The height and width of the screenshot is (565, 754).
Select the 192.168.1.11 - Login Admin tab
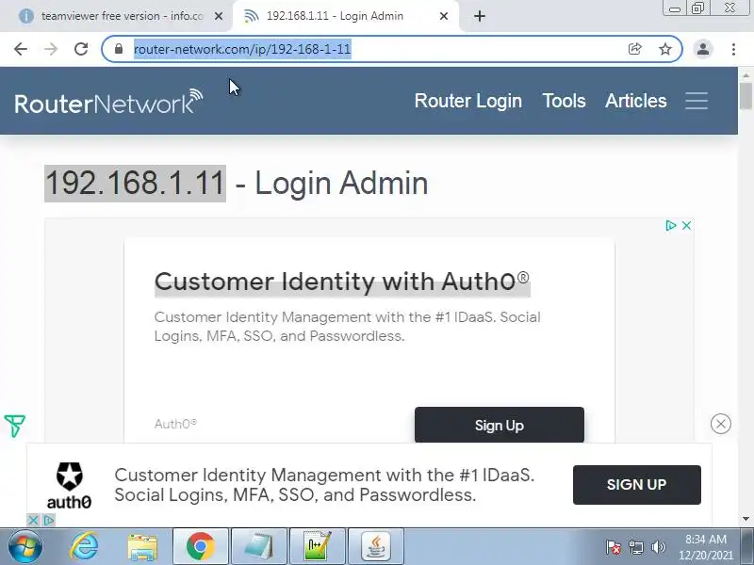[x=336, y=16]
